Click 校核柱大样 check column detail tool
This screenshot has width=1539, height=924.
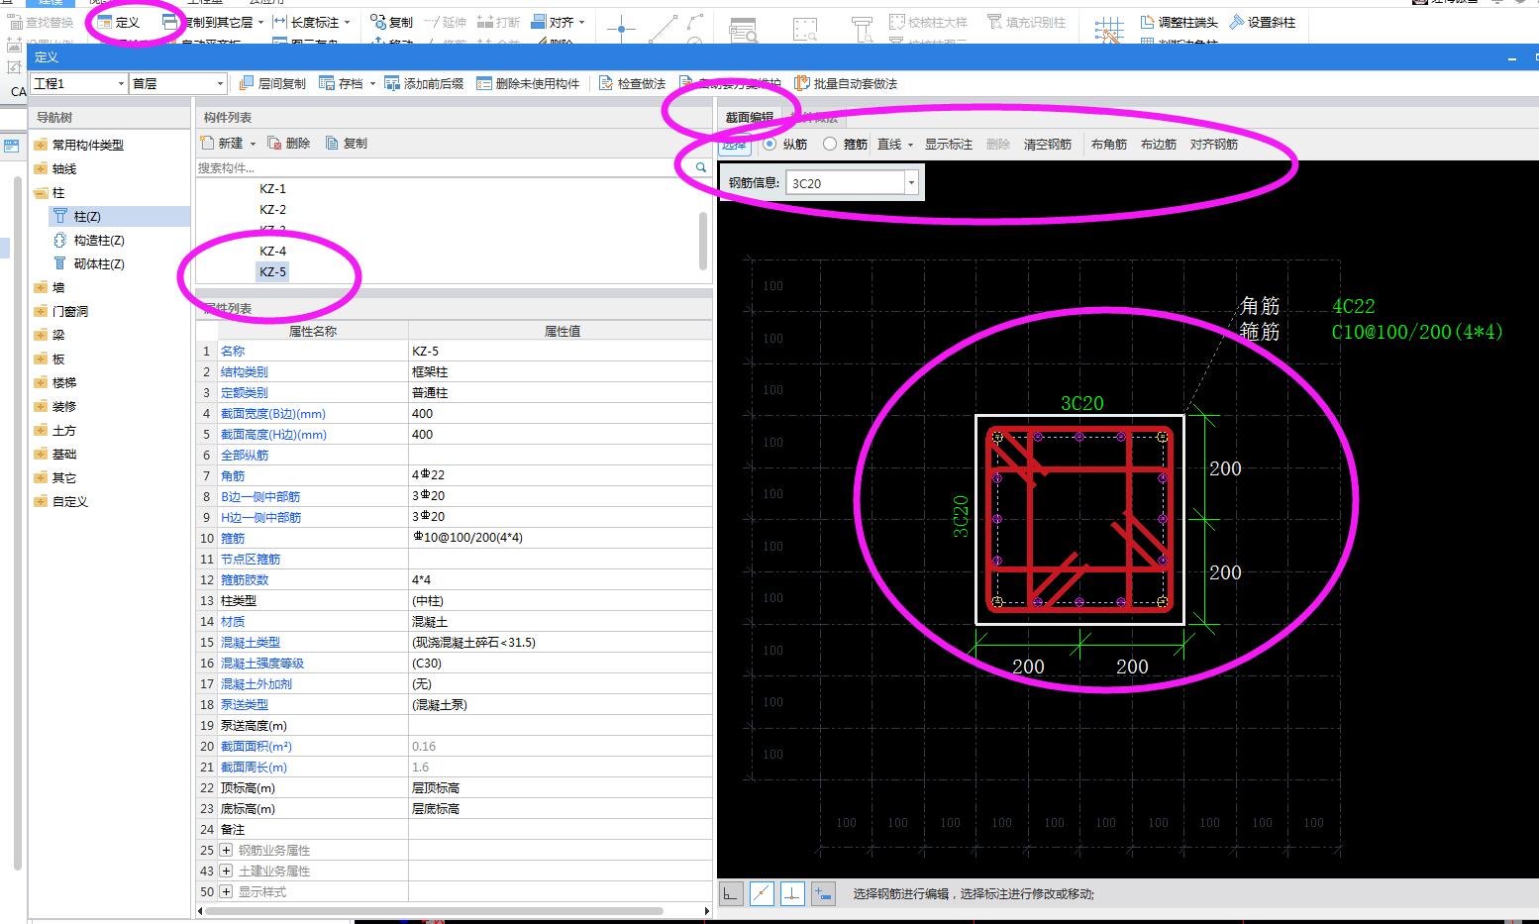click(928, 22)
